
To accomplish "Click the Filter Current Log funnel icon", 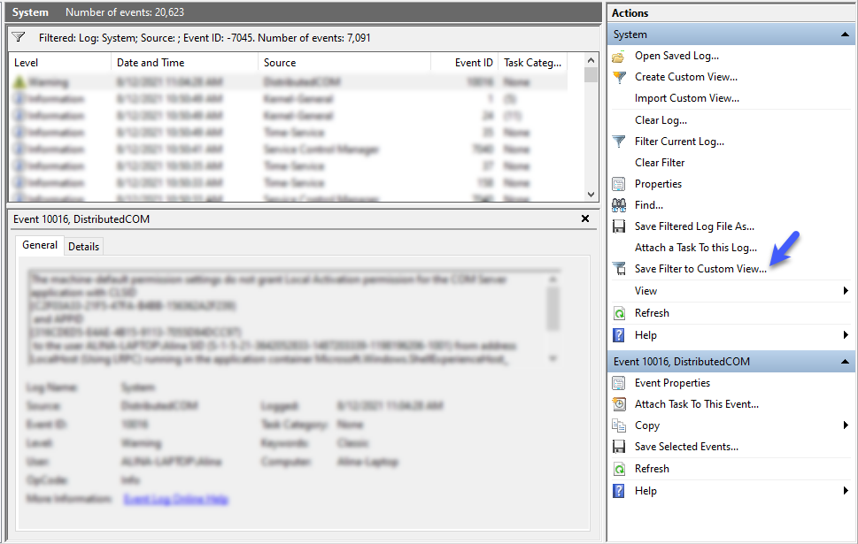I will pyautogui.click(x=618, y=142).
